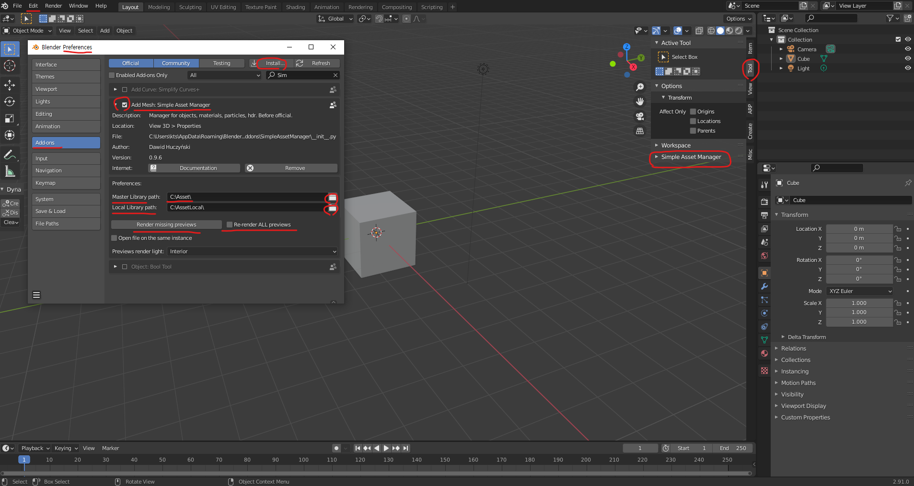Tick Enabled Add-ons Only checkbox
The height and width of the screenshot is (486, 914).
tap(112, 75)
